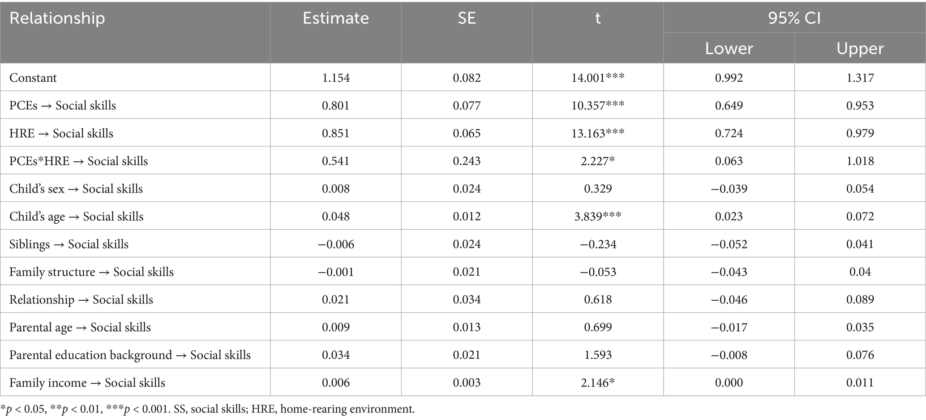This screenshot has height=420, width=926.
Task: Click the Family structure → Social skills cell
Action: coord(91,272)
